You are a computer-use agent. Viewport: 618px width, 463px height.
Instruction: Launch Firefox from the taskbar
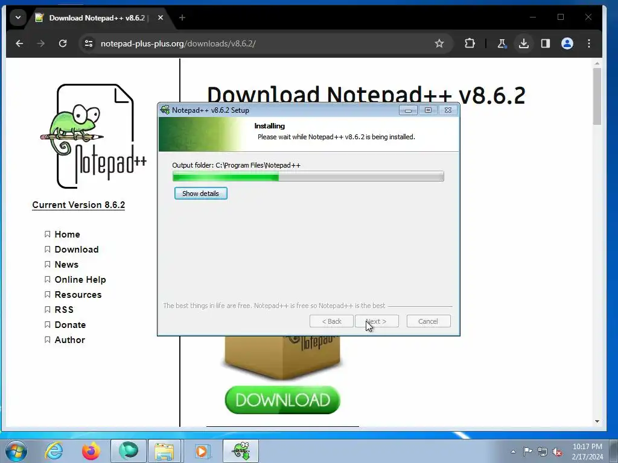[x=91, y=451]
